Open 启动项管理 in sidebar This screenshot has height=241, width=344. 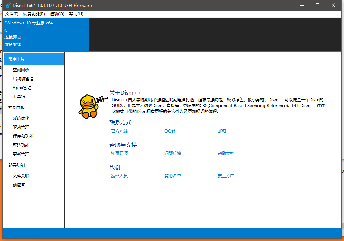(x=23, y=79)
